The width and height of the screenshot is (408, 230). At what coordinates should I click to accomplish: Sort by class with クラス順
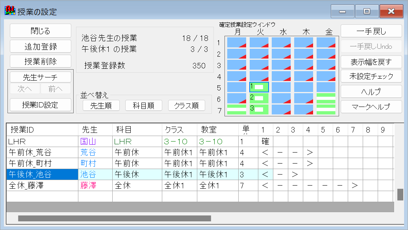186,105
